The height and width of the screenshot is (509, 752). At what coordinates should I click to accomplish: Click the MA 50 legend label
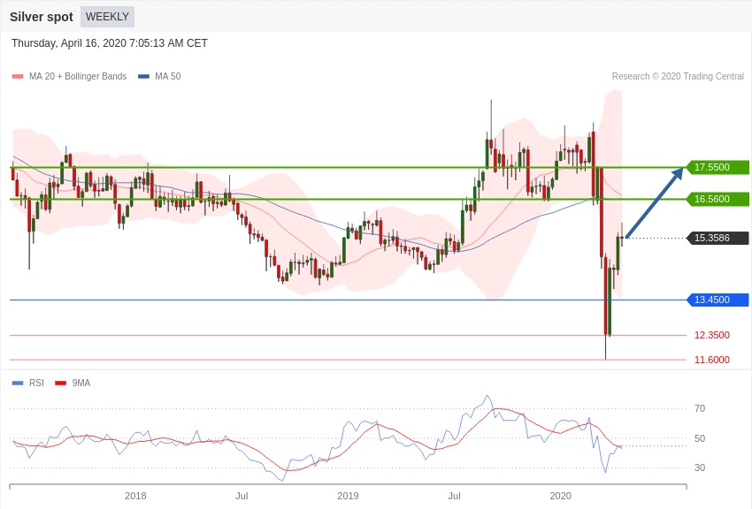167,76
